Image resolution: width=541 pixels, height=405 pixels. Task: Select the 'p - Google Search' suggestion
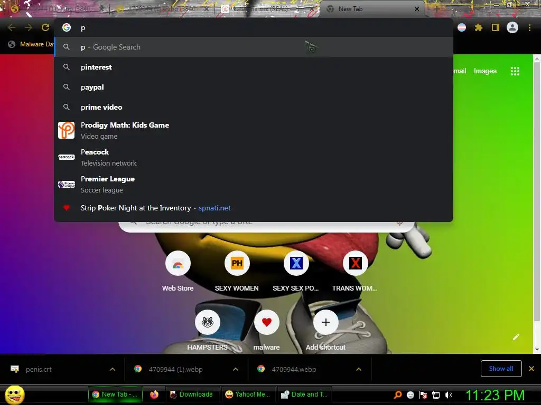click(x=254, y=47)
